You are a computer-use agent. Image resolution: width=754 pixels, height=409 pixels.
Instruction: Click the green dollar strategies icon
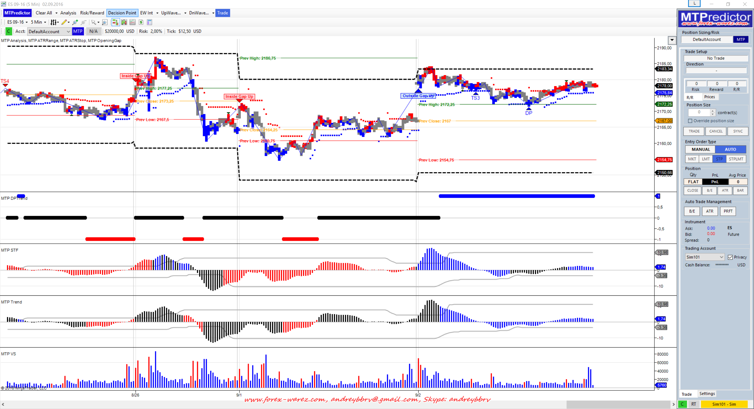(141, 22)
